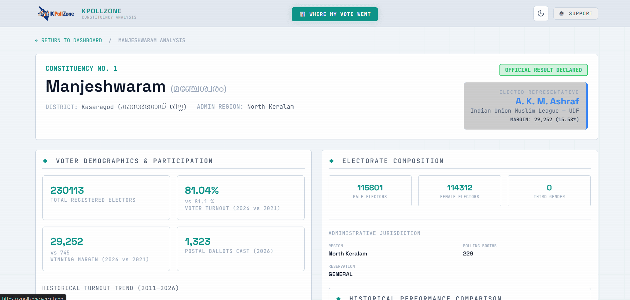Click the Support button's circular icon
630x300 pixels.
[562, 14]
